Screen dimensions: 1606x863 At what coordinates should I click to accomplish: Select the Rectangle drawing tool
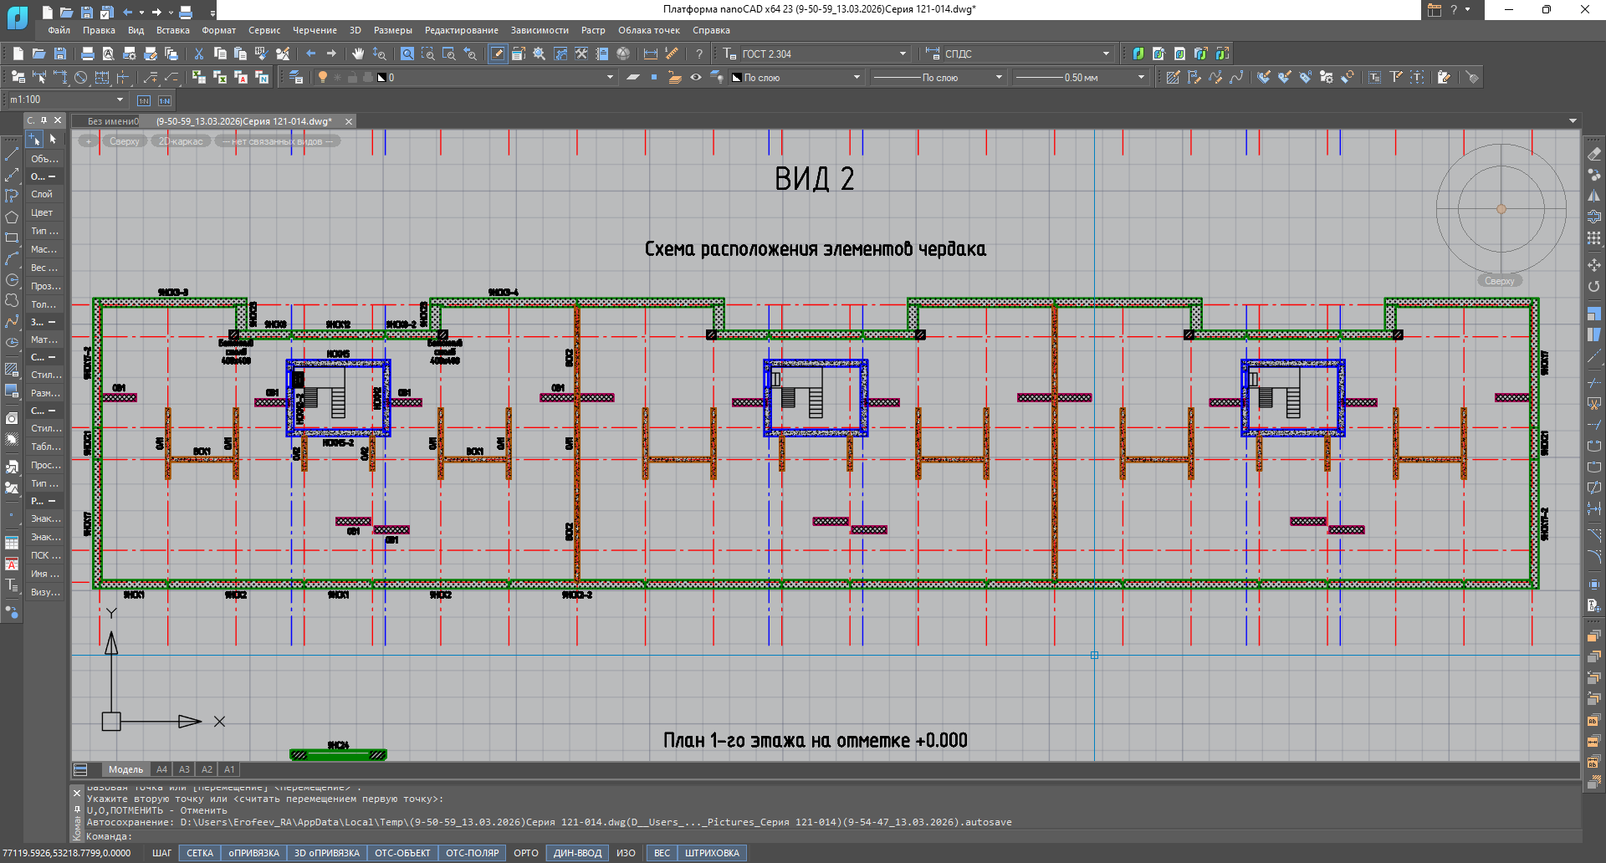pyautogui.click(x=12, y=238)
